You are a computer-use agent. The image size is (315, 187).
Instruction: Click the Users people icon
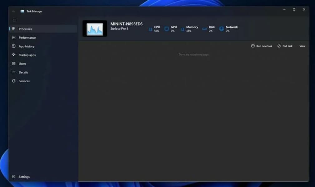(x=13, y=63)
